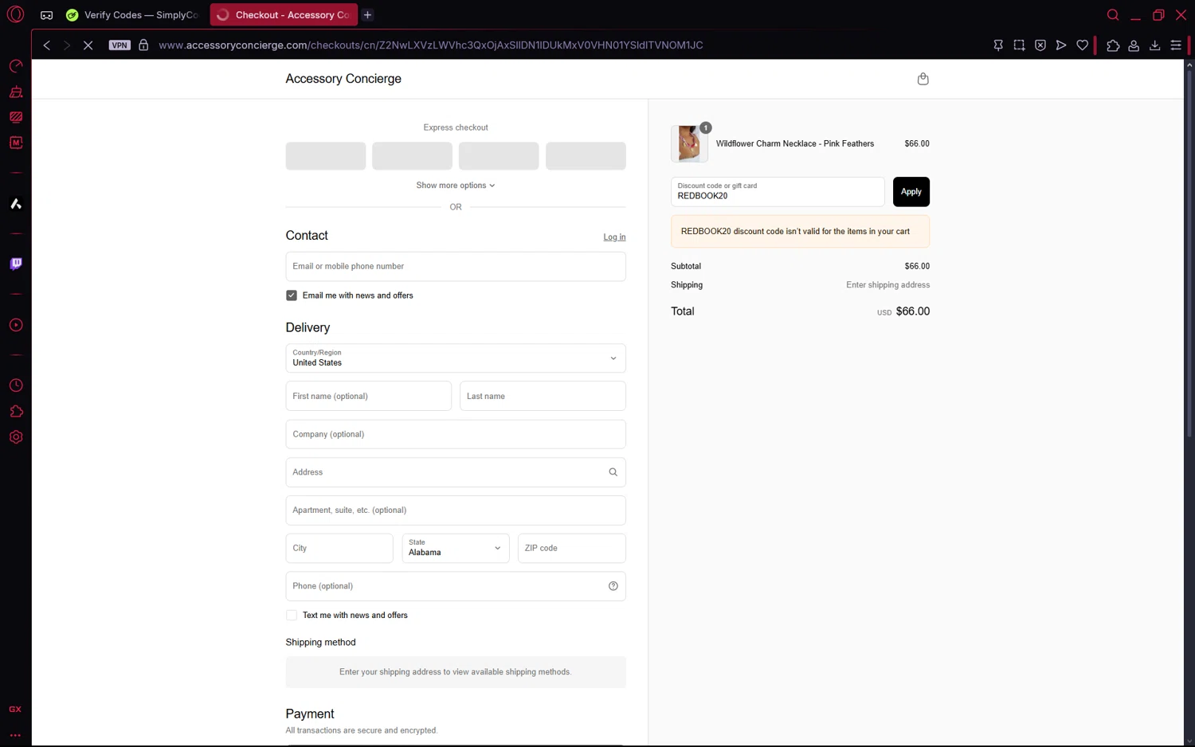The width and height of the screenshot is (1195, 747).
Task: Open GX Control sidebar icon
Action: 16,66
